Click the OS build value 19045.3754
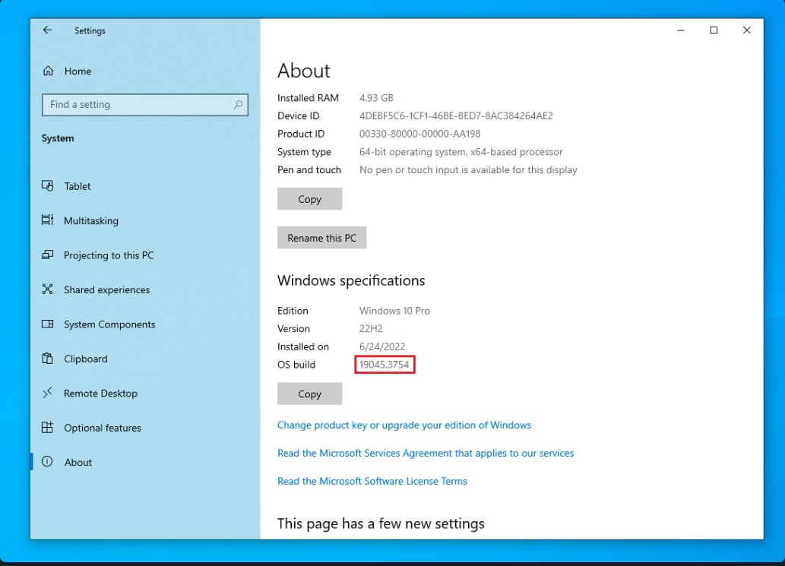Viewport: 785px width, 566px height. point(384,365)
